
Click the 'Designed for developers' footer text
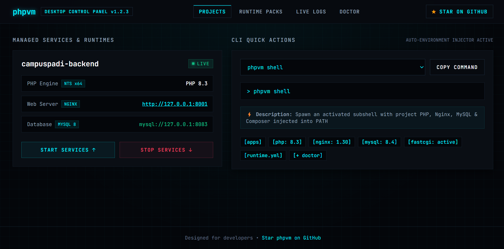219,238
